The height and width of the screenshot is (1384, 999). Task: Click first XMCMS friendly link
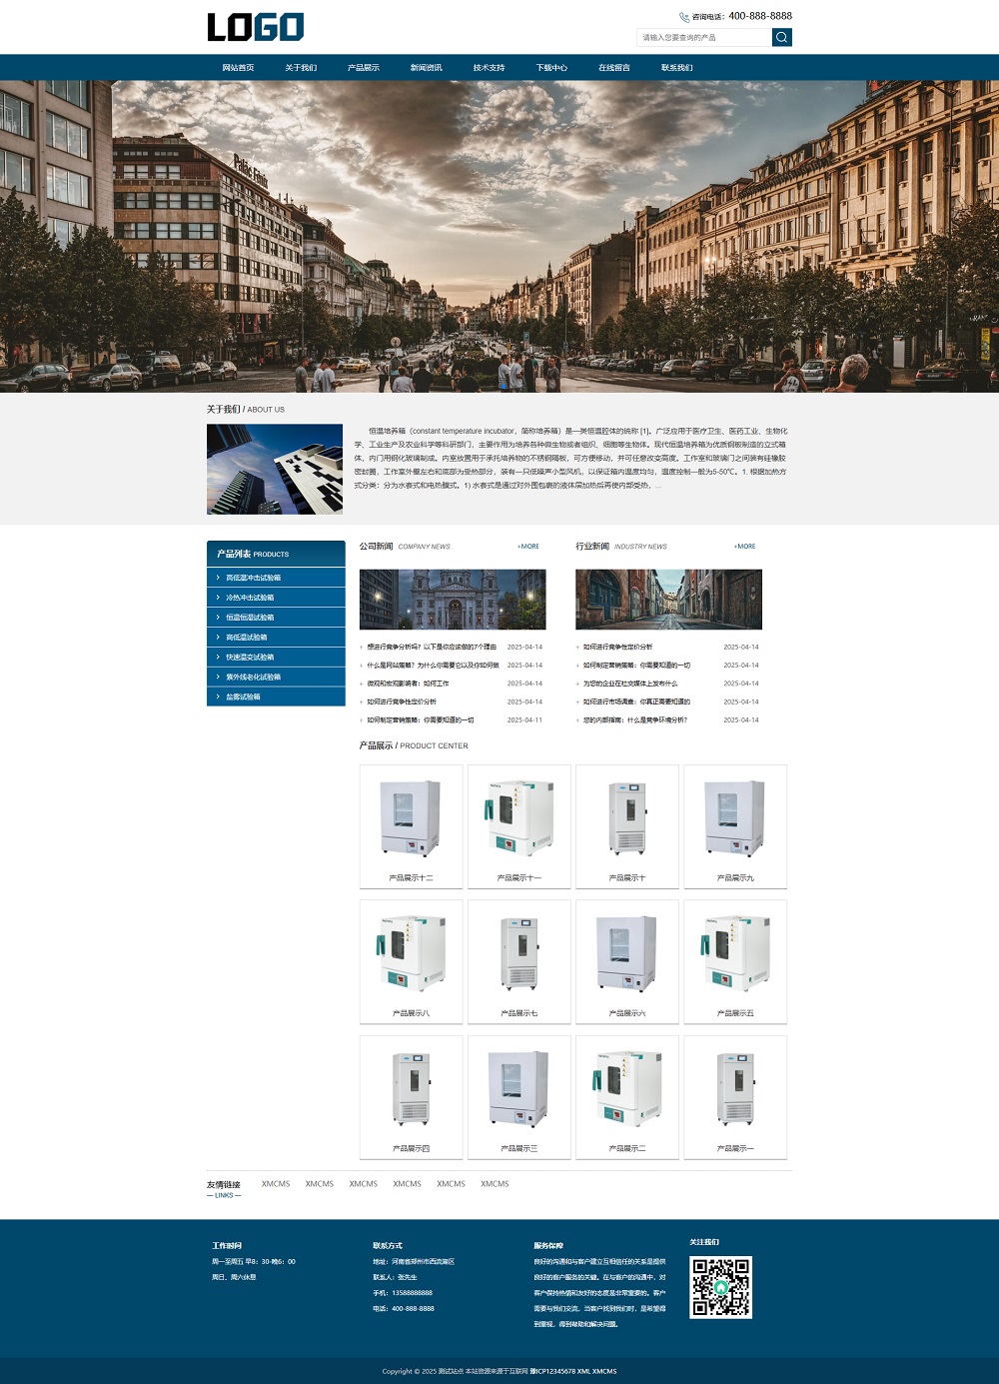(276, 1184)
